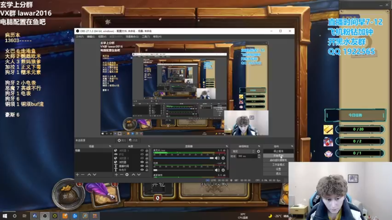Screen dimensions: 392x220
Task: Toggle lock on 牛肉干 source
Action: click(147, 170)
